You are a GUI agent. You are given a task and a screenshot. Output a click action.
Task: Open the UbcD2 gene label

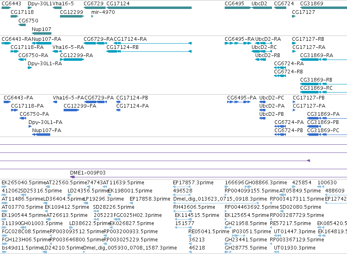click(x=259, y=4)
